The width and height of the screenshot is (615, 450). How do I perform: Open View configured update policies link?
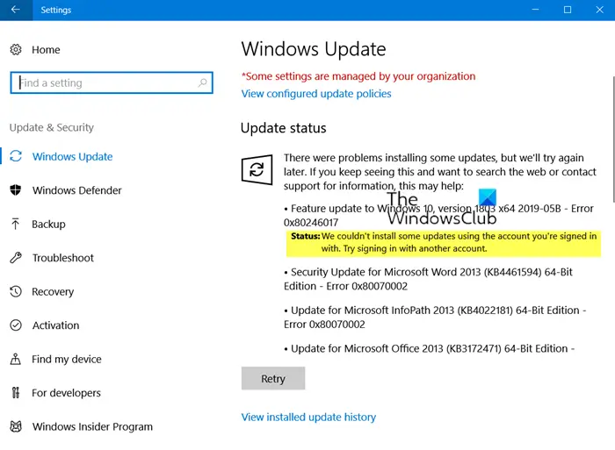316,94
